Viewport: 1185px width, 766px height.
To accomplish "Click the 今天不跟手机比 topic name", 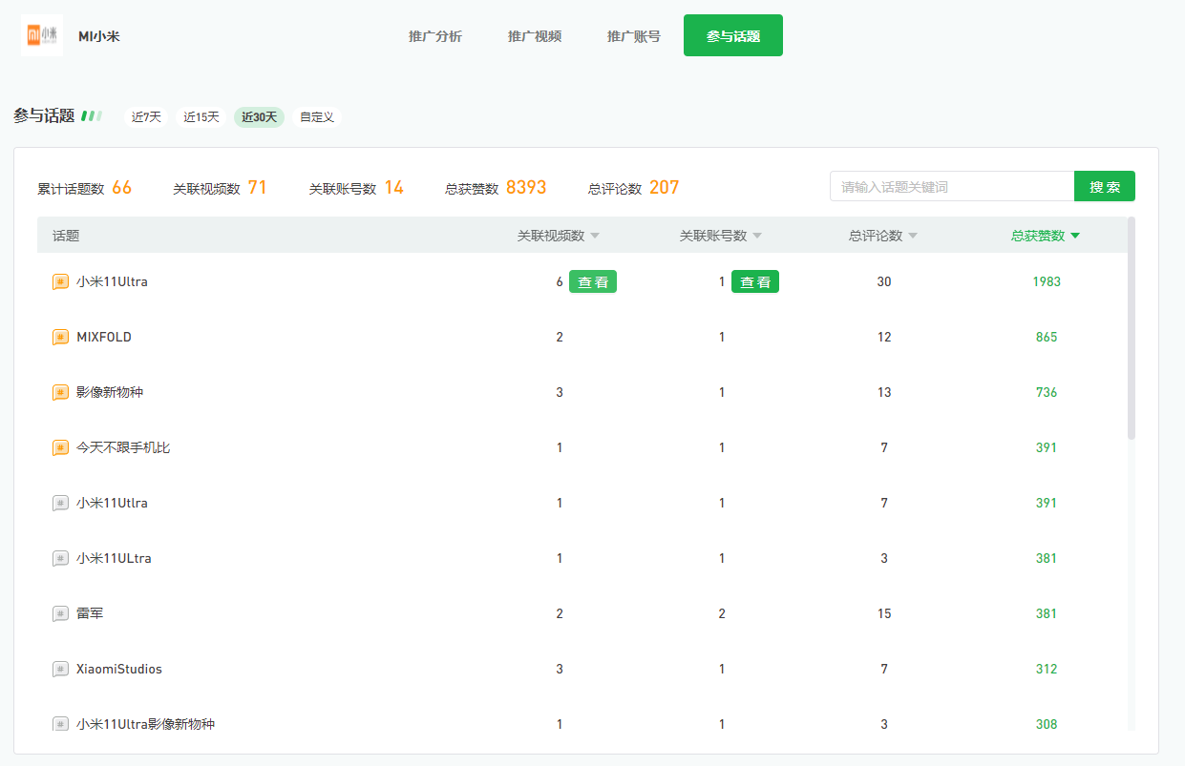I will click(123, 447).
